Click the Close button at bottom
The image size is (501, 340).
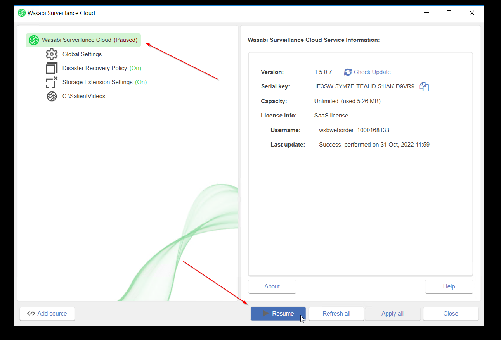pyautogui.click(x=451, y=314)
